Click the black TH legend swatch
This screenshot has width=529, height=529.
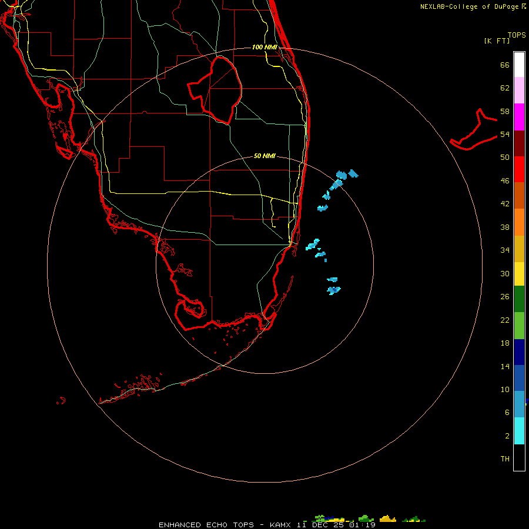(x=519, y=457)
